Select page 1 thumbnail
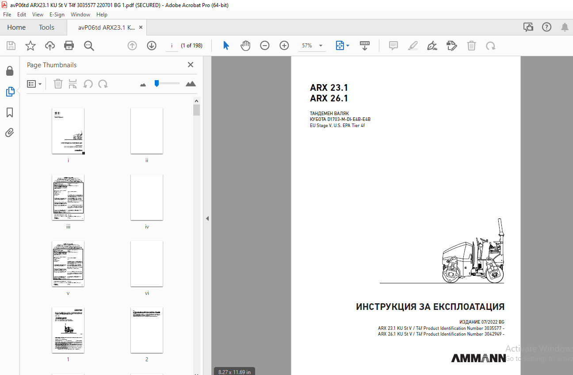The width and height of the screenshot is (573, 375). click(68, 330)
